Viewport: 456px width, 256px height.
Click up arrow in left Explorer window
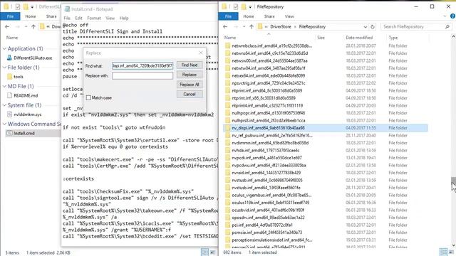pyautogui.click(x=33, y=27)
